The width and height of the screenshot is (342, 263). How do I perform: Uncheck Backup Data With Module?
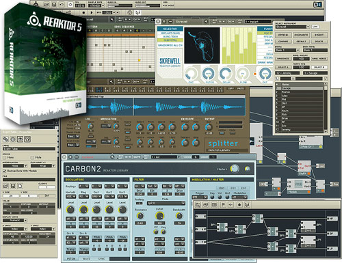(4, 171)
